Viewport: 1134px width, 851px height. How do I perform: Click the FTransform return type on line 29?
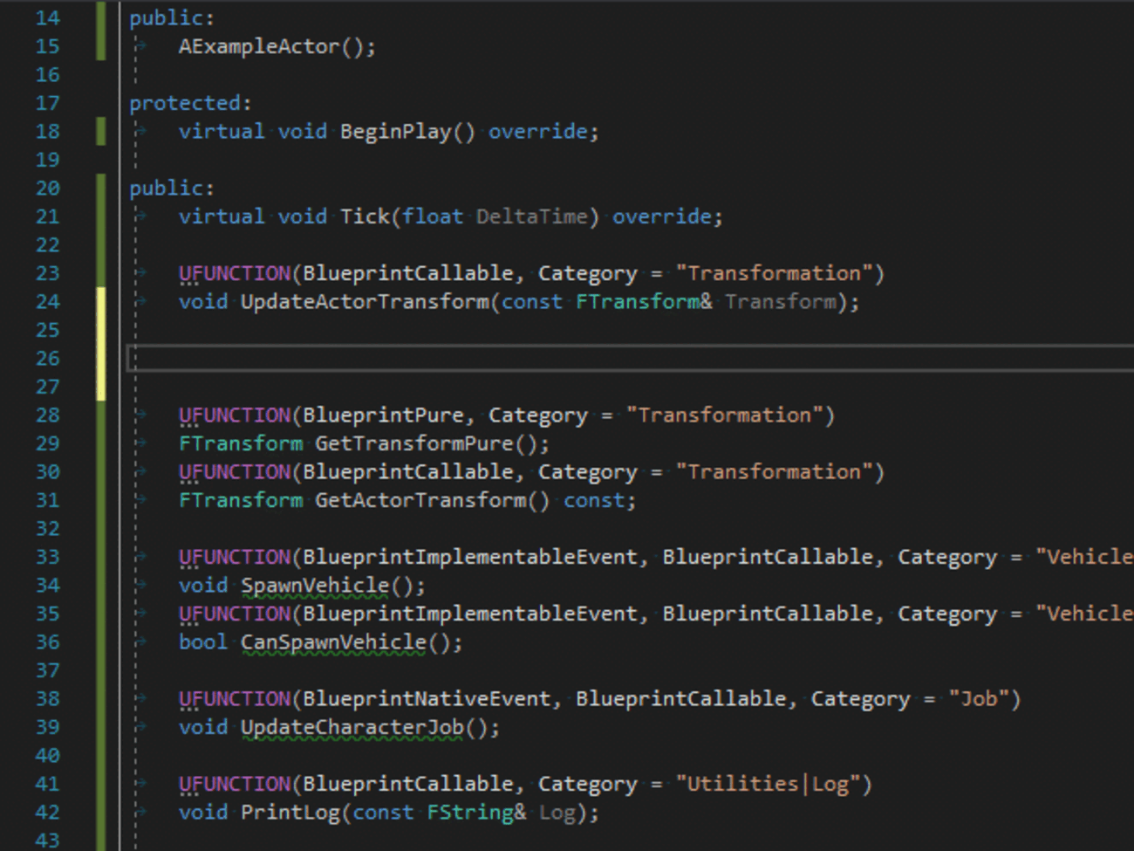click(x=241, y=443)
